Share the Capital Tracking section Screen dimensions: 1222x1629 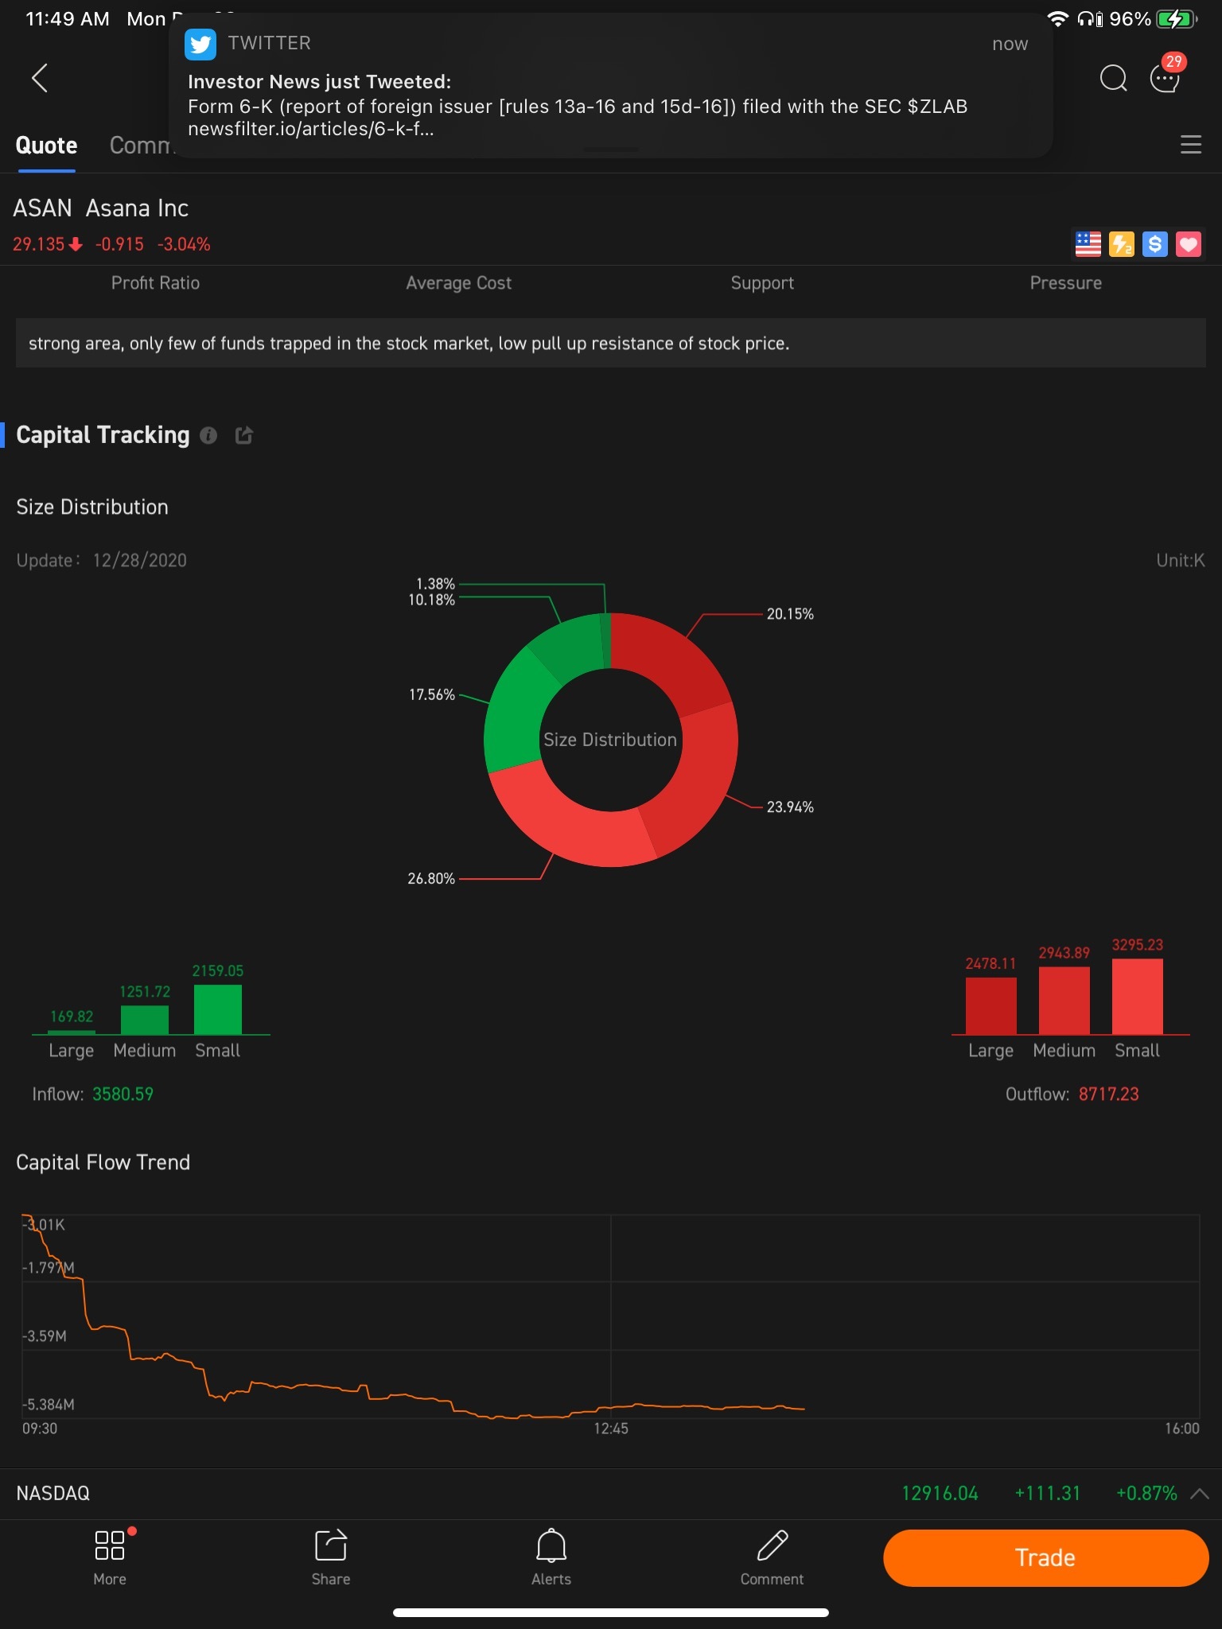(x=244, y=435)
